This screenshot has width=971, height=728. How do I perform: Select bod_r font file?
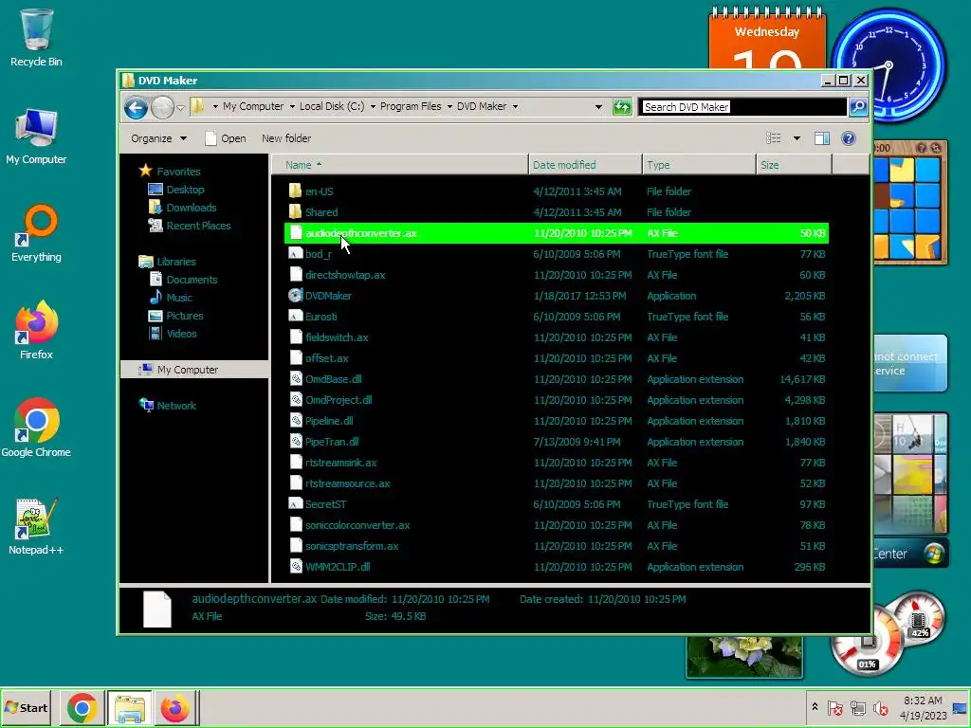pyautogui.click(x=318, y=254)
